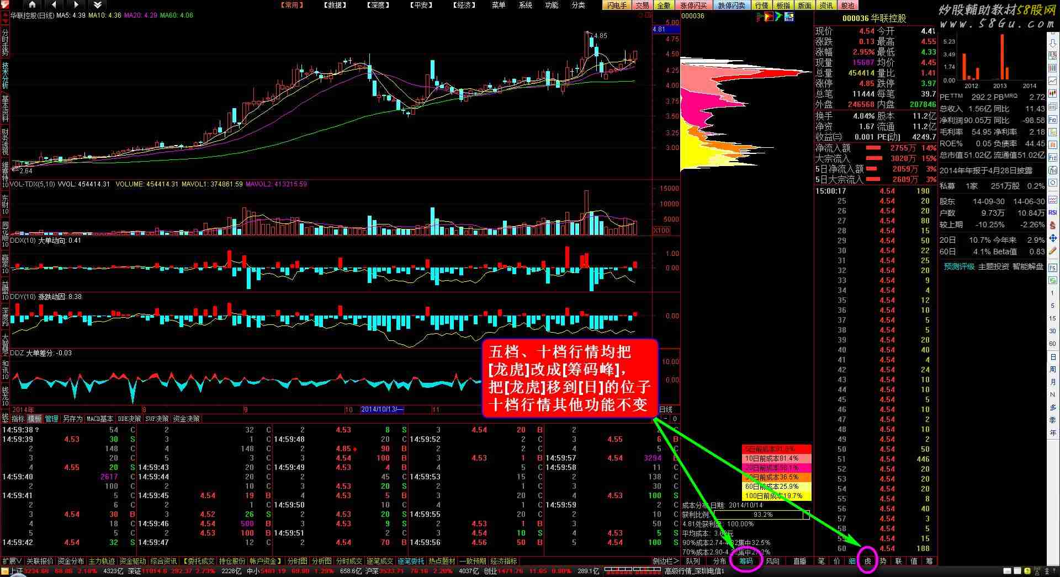Select the 势 tab in quote panel
The height and width of the screenshot is (577, 1060).
coord(883,561)
